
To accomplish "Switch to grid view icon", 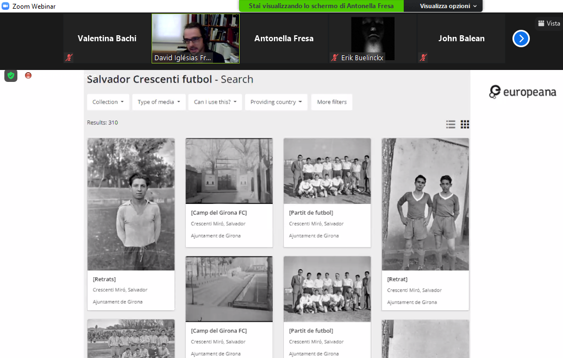I will click(x=465, y=124).
